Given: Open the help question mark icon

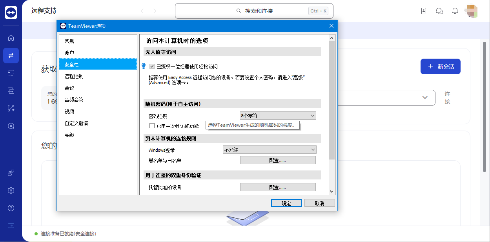Looking at the screenshot, I should (x=11, y=208).
